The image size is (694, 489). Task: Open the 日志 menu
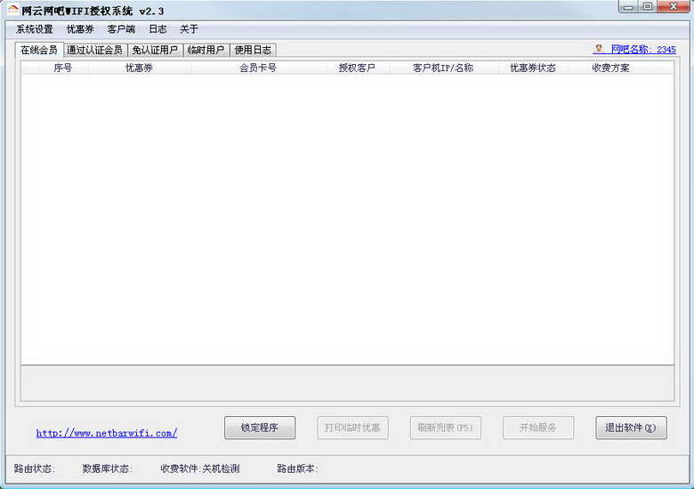(157, 29)
